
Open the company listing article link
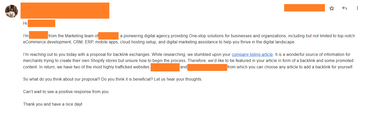[252, 54]
